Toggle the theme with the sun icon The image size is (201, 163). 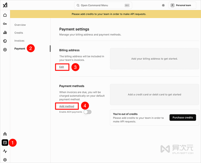(163, 5)
